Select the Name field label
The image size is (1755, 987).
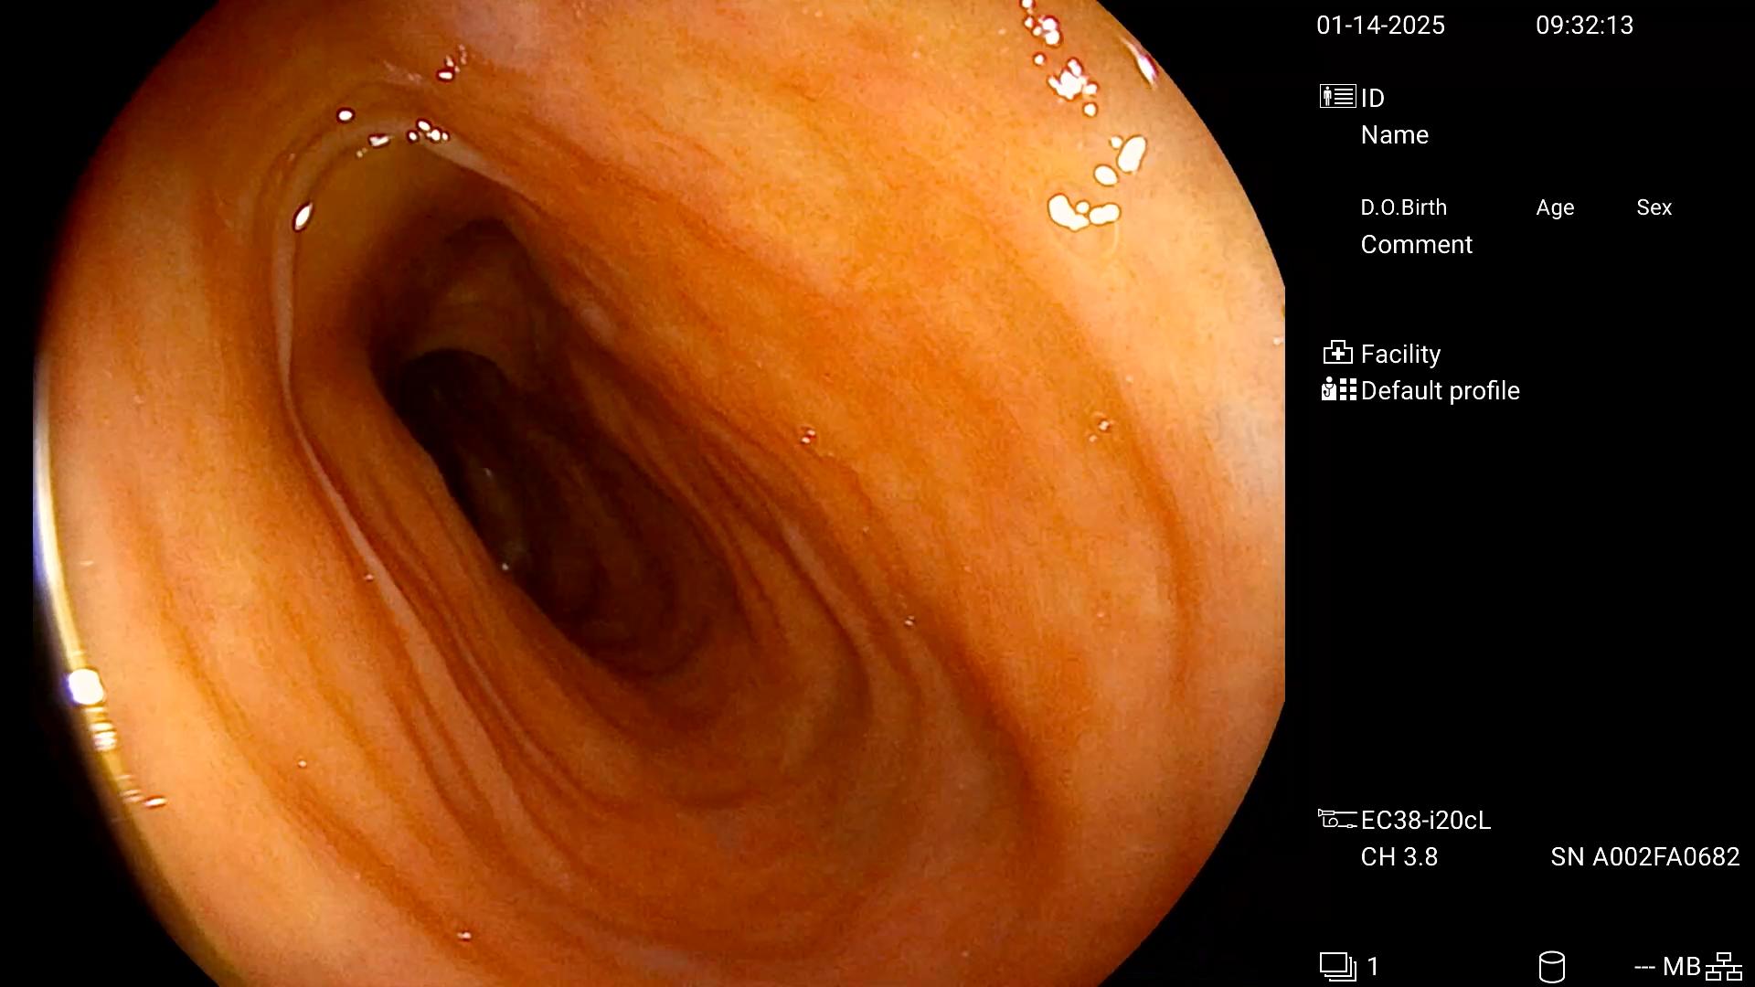pos(1394,135)
